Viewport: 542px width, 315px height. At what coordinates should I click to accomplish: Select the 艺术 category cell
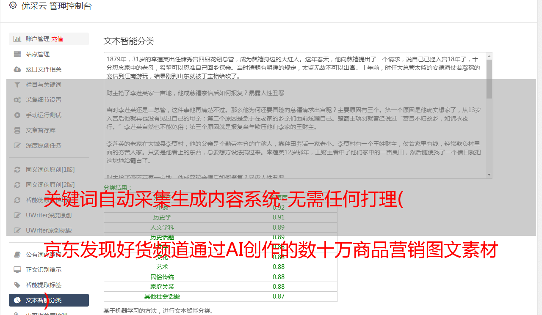(x=162, y=267)
